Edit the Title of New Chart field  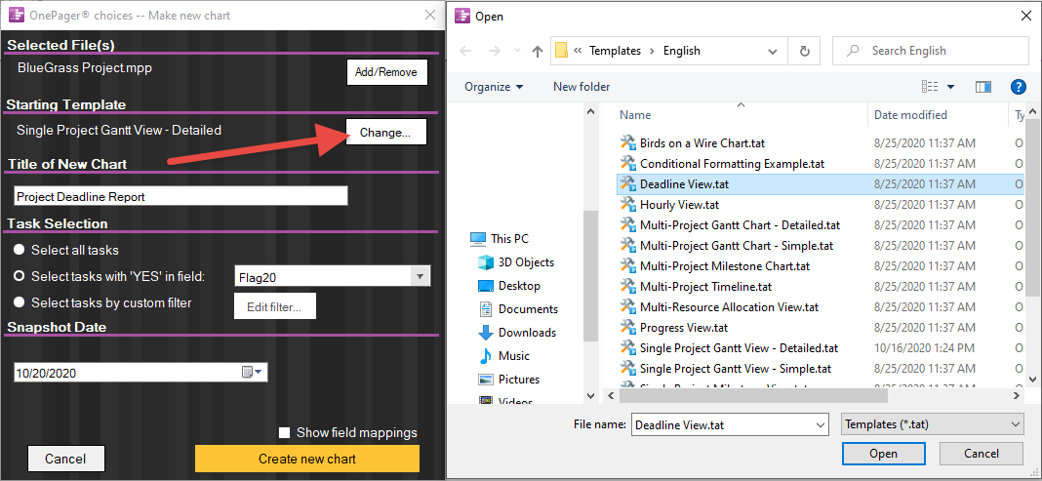coord(180,196)
